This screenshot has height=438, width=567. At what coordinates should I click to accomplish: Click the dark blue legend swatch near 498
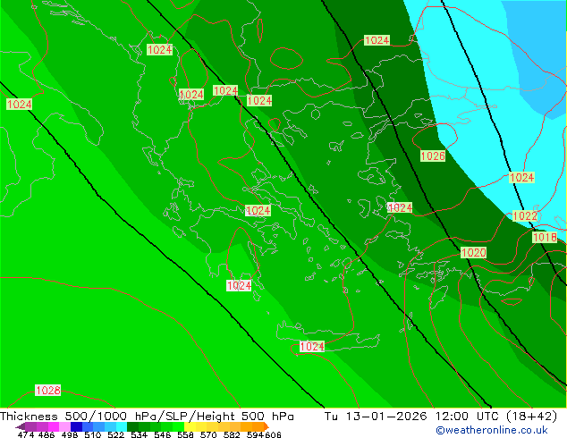[76, 426]
